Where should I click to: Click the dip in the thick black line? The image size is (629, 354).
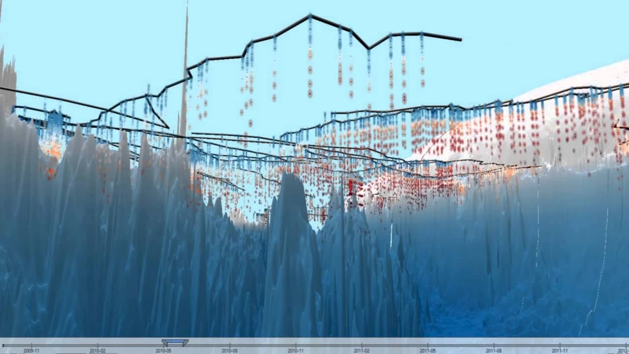369,48
